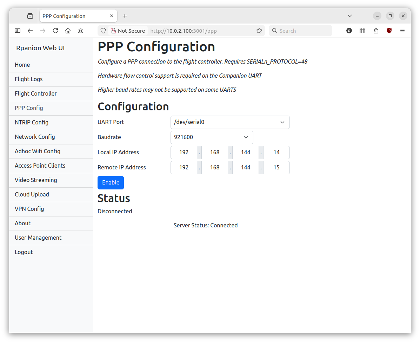Open the new tab plus button

(125, 16)
